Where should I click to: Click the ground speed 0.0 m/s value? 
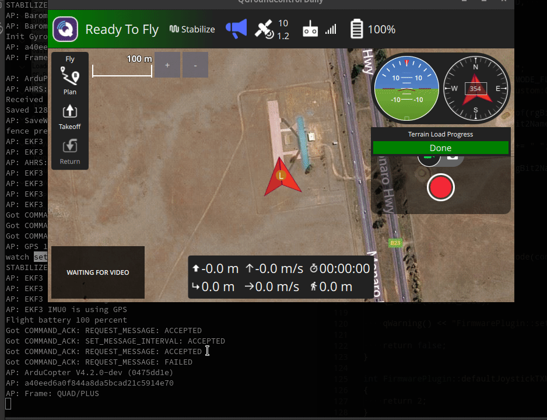(x=272, y=287)
